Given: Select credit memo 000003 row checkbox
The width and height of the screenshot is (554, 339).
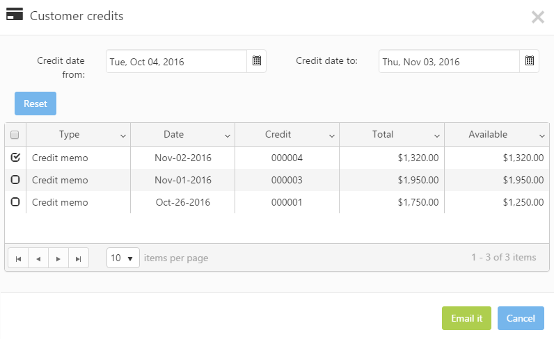Looking at the screenshot, I should tap(15, 180).
